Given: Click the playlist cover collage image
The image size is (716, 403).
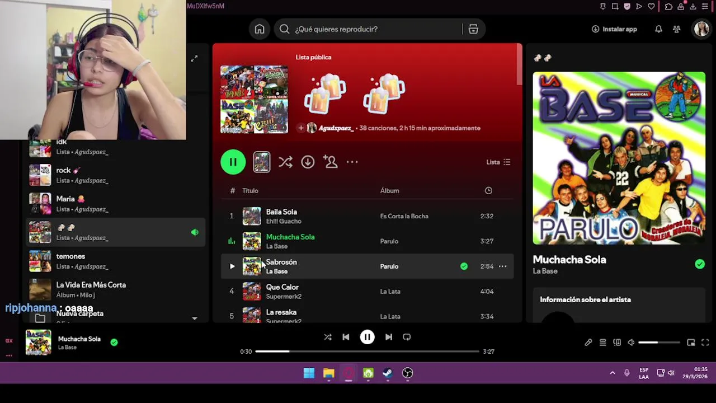Looking at the screenshot, I should [255, 100].
